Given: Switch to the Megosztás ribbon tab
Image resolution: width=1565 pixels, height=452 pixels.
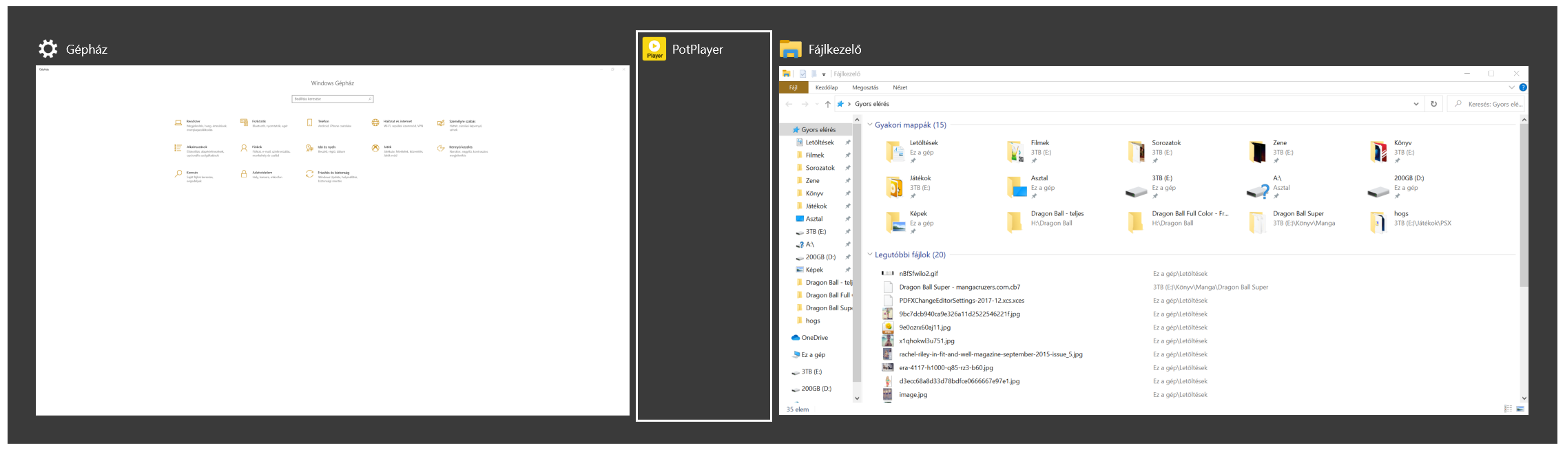Looking at the screenshot, I should click(865, 87).
